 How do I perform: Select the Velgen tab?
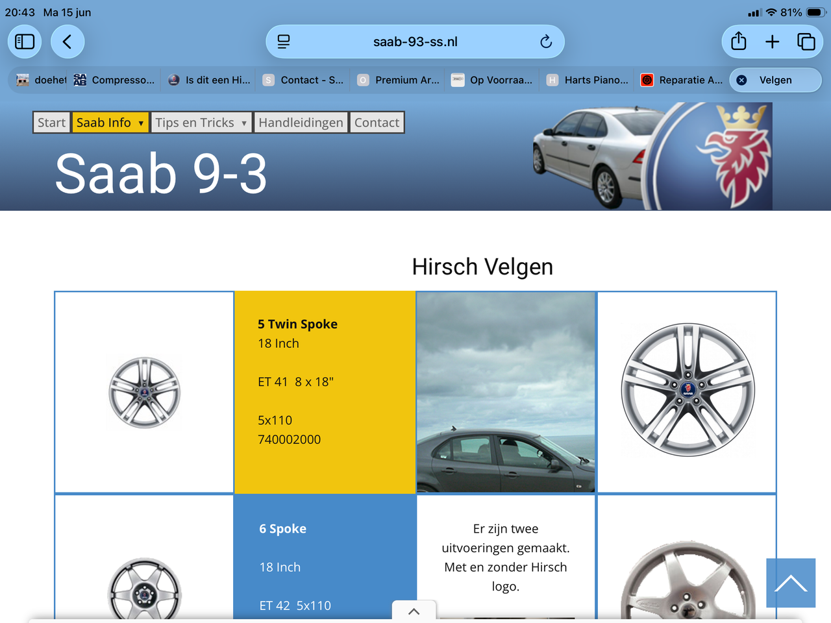pos(776,80)
